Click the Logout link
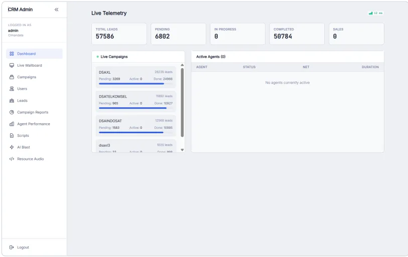The height and width of the screenshot is (257, 408). tap(23, 247)
